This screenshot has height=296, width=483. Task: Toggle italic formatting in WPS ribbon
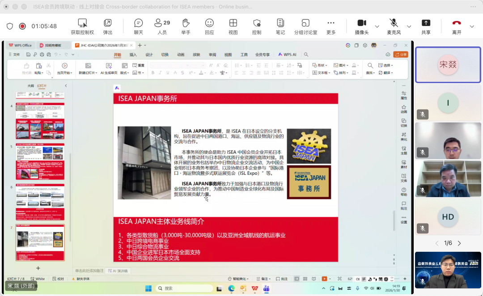click(160, 73)
